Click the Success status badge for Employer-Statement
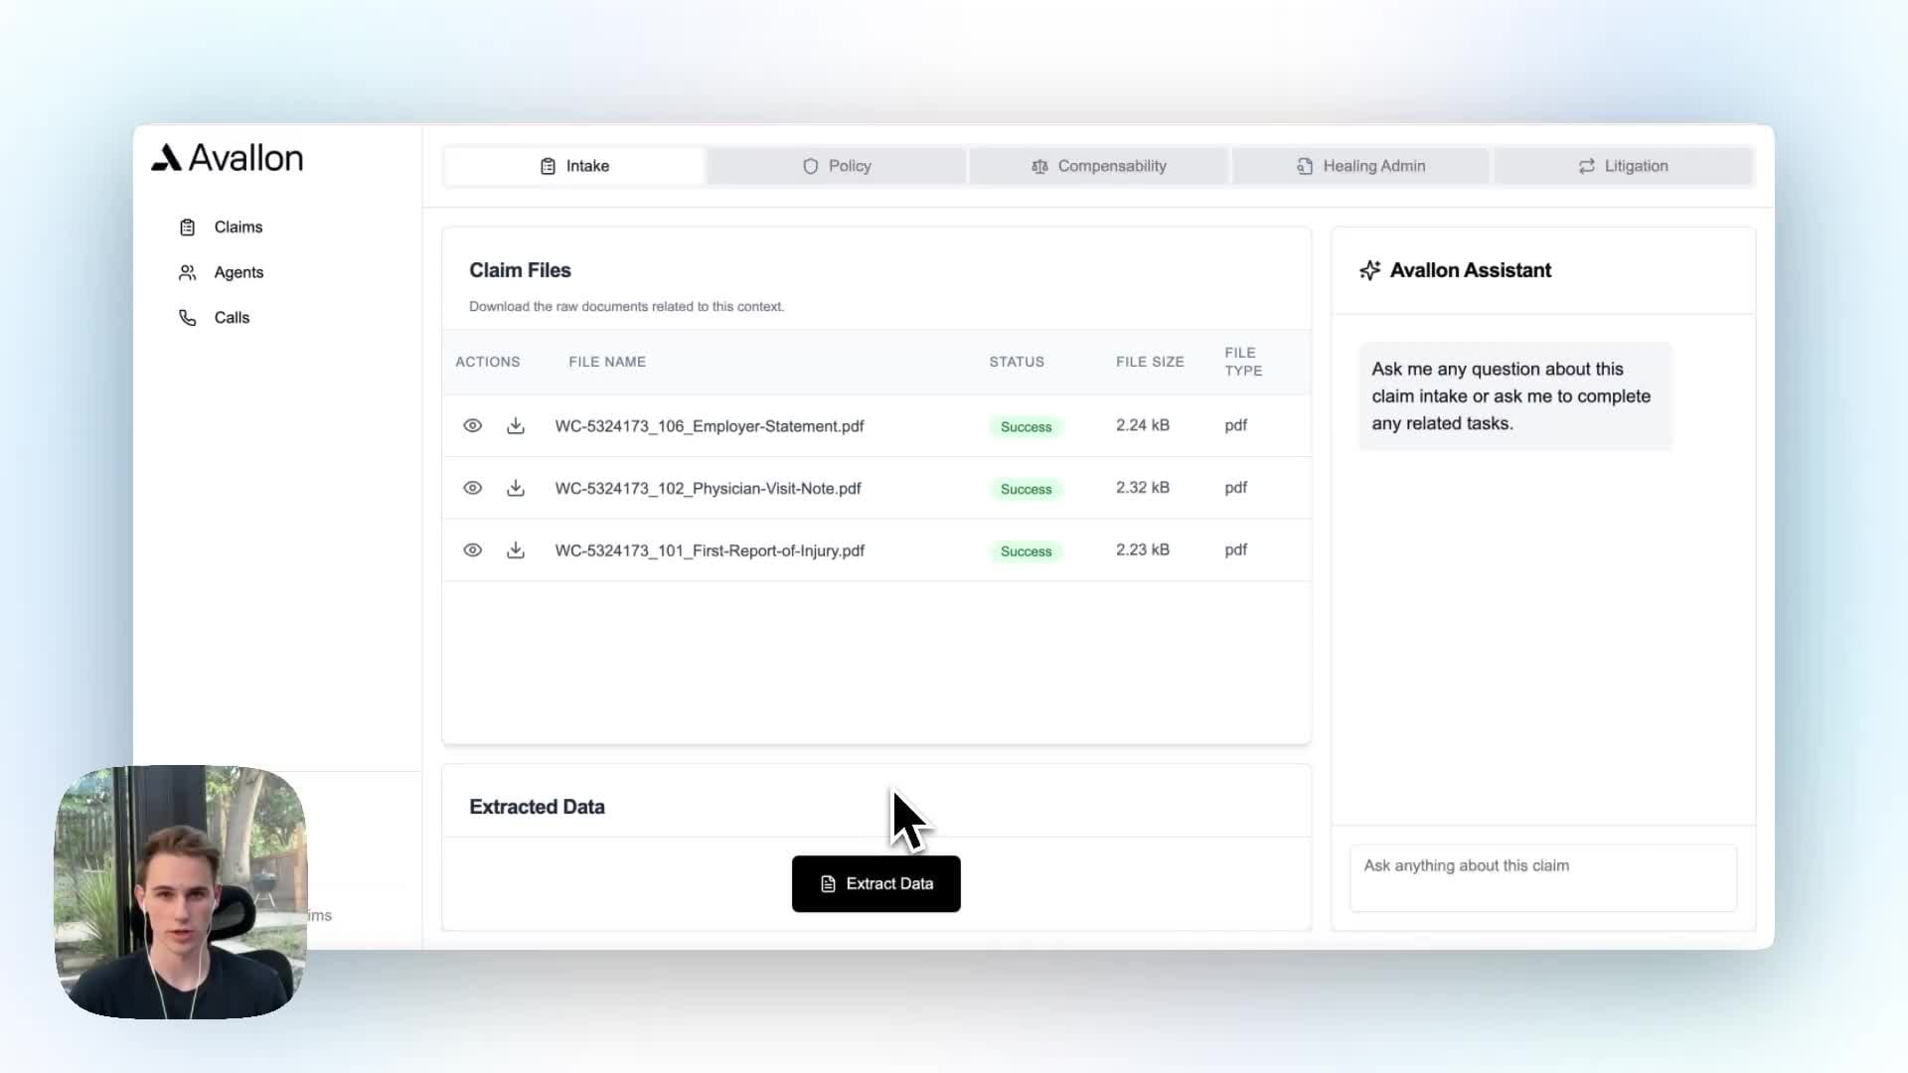Image resolution: width=1908 pixels, height=1073 pixels. coord(1026,427)
